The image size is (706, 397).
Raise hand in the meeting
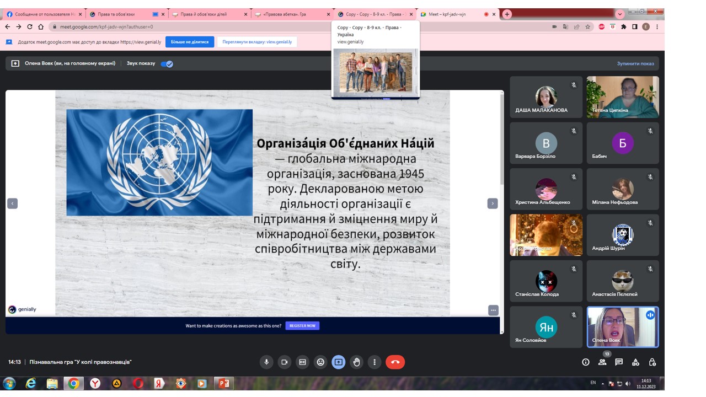point(356,362)
